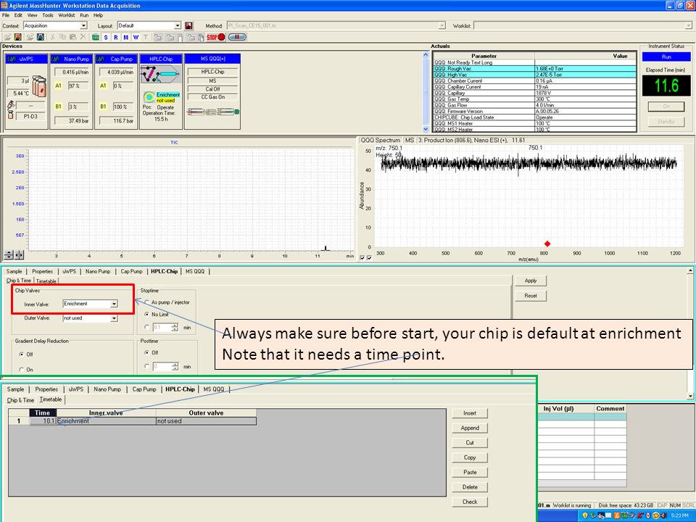Select Gradient Delay Reduction Off
The height and width of the screenshot is (522, 696).
[21, 355]
